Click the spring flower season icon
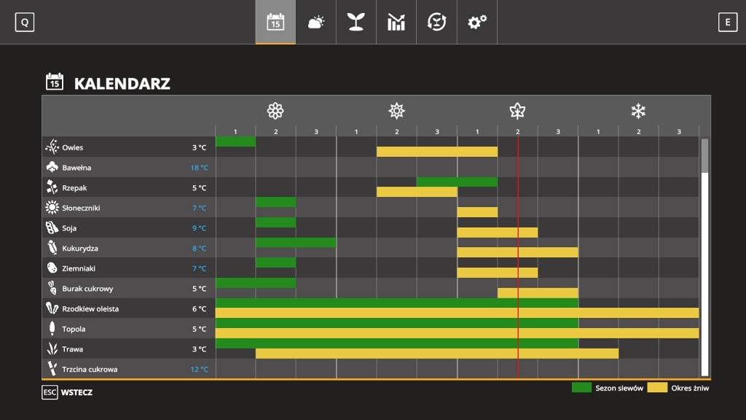 [275, 111]
